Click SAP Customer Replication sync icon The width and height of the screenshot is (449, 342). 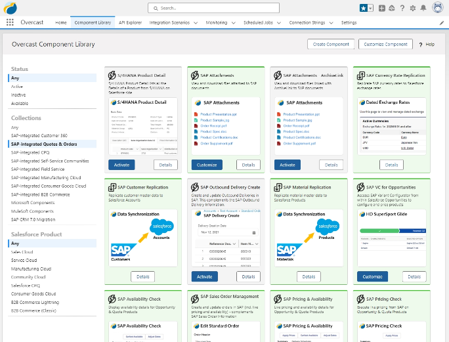pyautogui.click(x=112, y=187)
